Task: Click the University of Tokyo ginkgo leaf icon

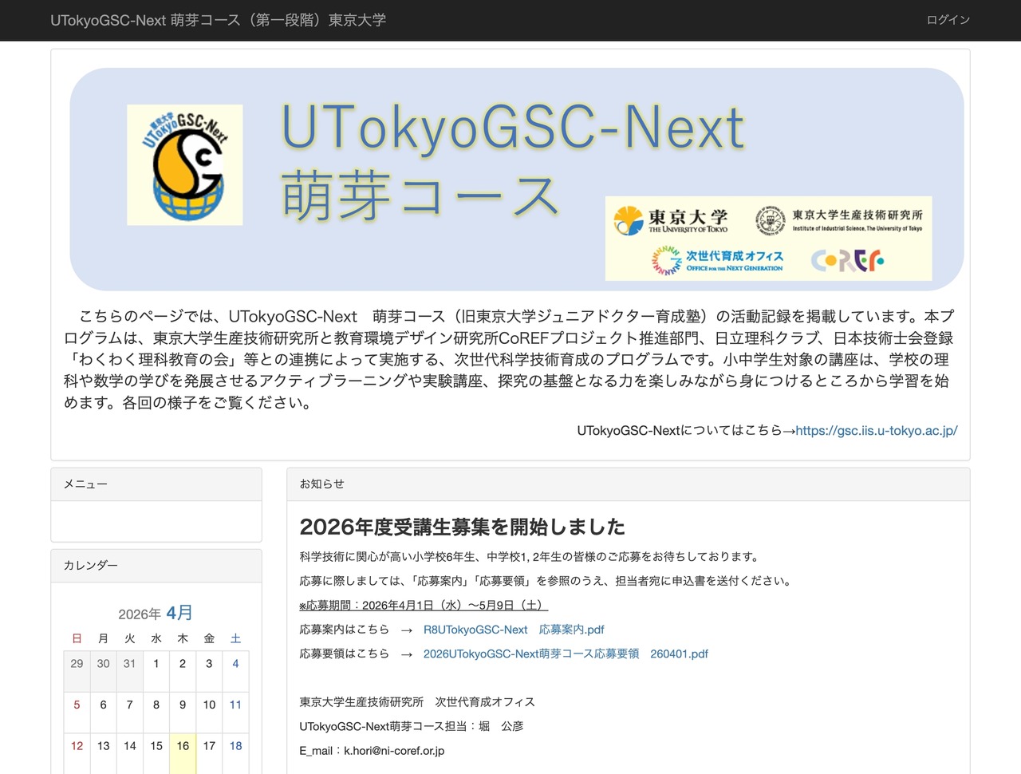Action: pos(629,219)
